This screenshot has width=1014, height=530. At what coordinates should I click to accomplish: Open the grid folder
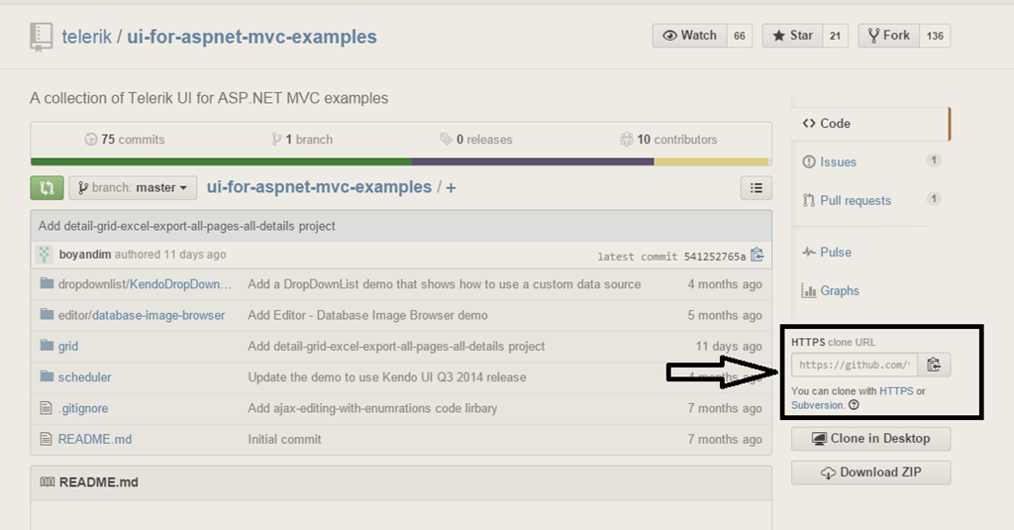pyautogui.click(x=68, y=346)
